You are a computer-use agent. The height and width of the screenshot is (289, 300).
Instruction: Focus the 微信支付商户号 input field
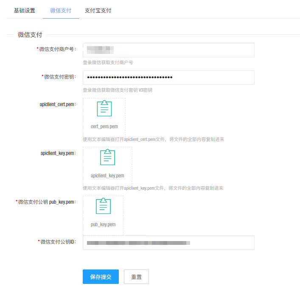(168, 50)
